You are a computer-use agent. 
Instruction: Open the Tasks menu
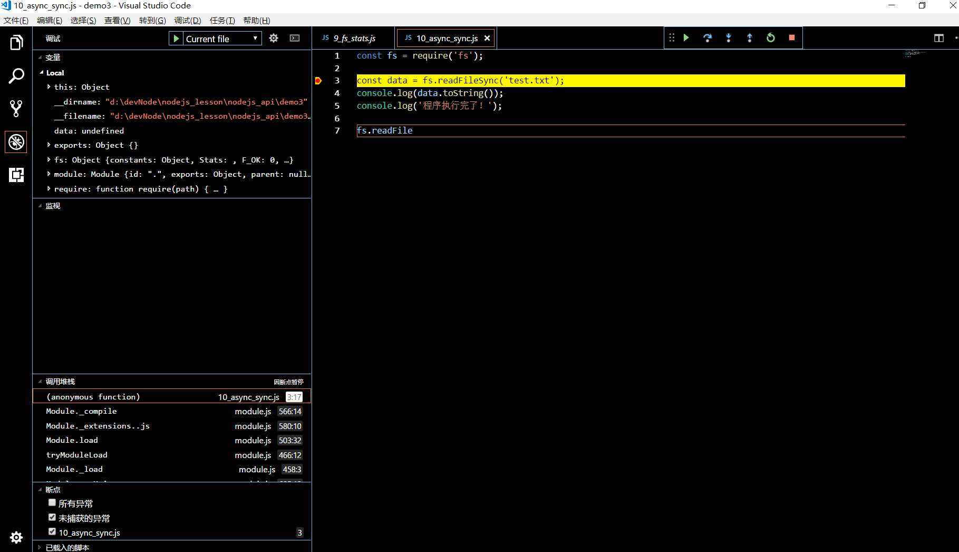(x=222, y=21)
